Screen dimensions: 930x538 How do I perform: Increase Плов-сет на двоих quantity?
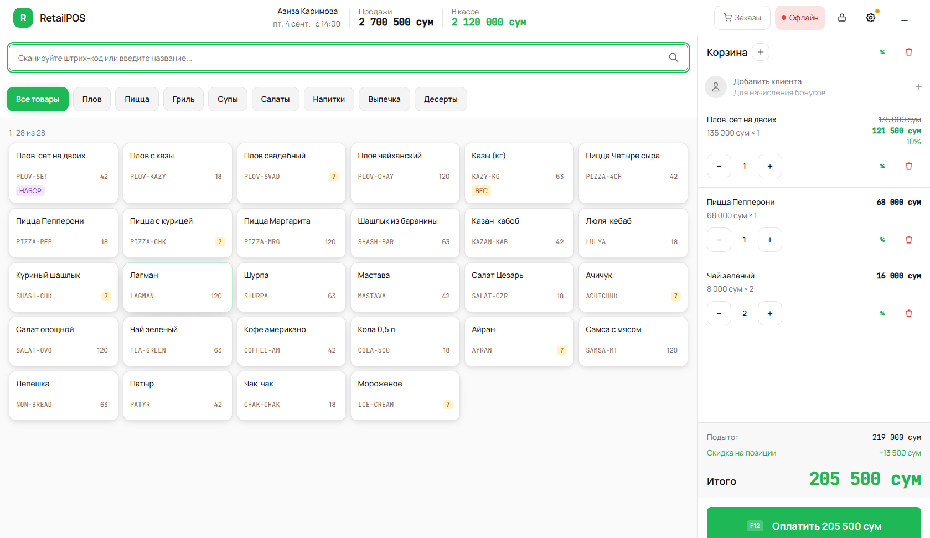[770, 166]
